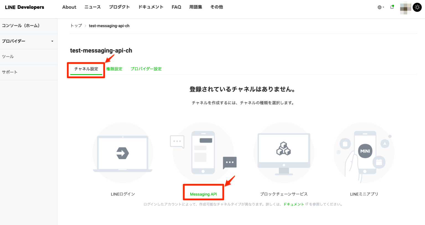The image size is (425, 225).
Task: Switch to the 権限設定 tab
Action: click(114, 69)
